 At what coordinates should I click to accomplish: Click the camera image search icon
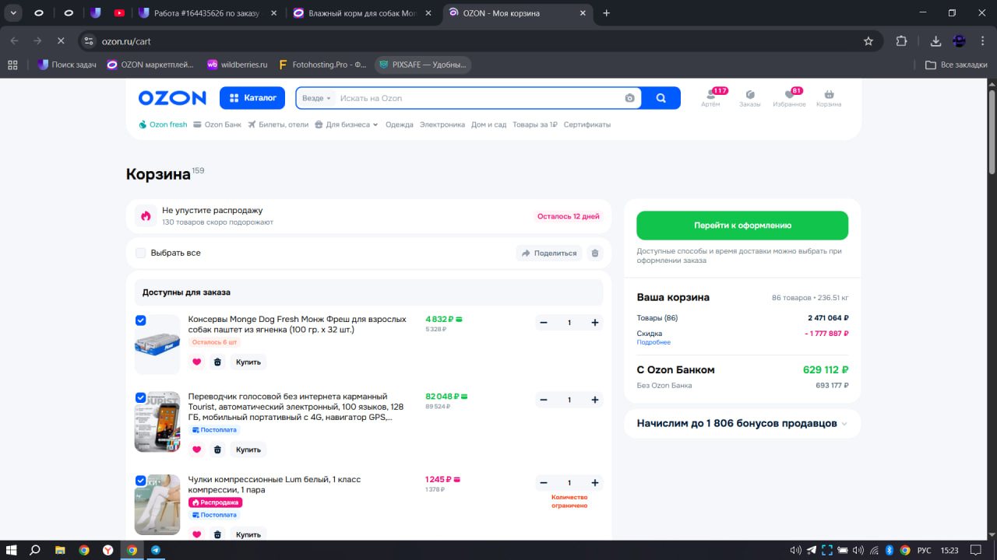click(629, 98)
